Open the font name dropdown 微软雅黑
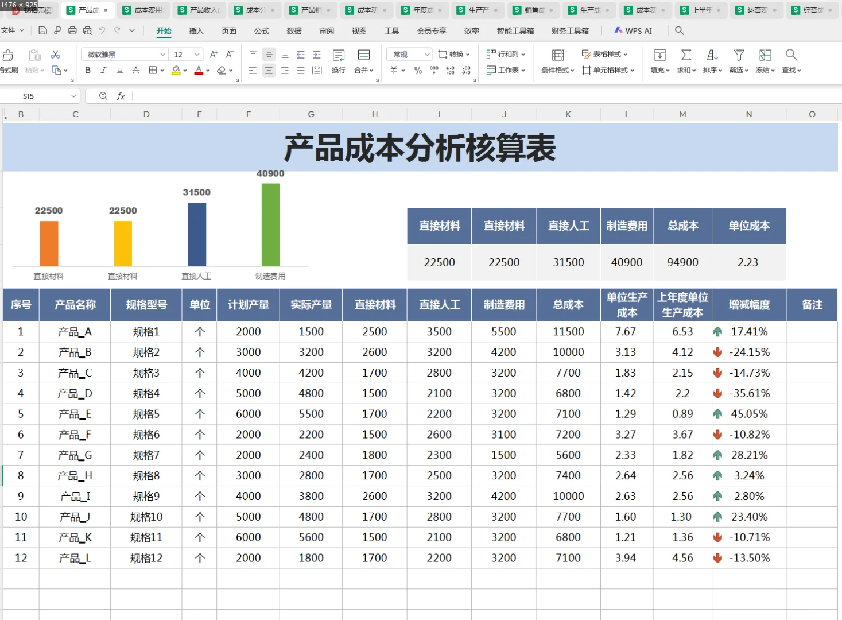 tap(162, 55)
